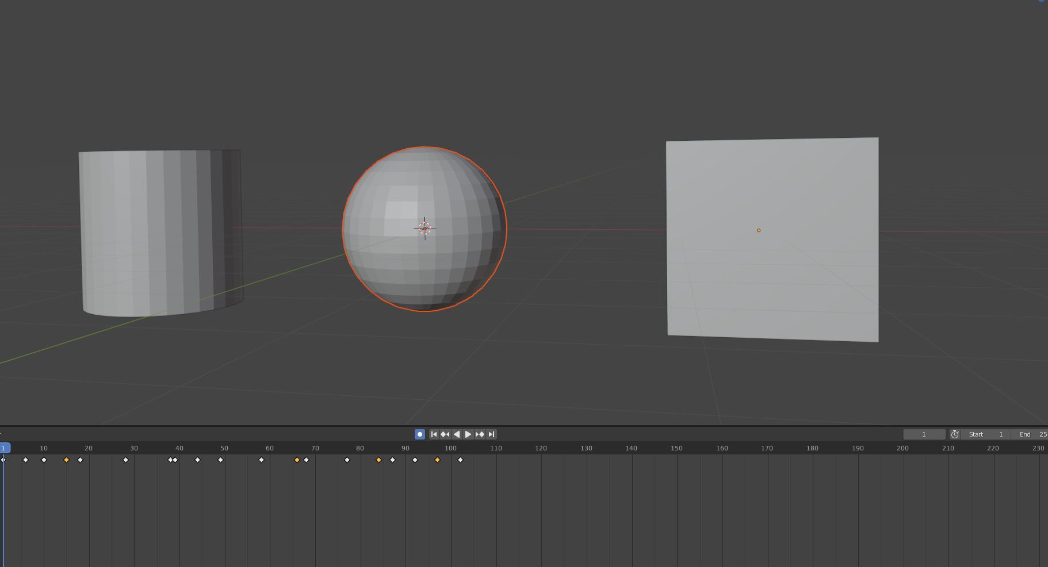
Task: Select the keyframe at frame 10
Action: pos(44,460)
